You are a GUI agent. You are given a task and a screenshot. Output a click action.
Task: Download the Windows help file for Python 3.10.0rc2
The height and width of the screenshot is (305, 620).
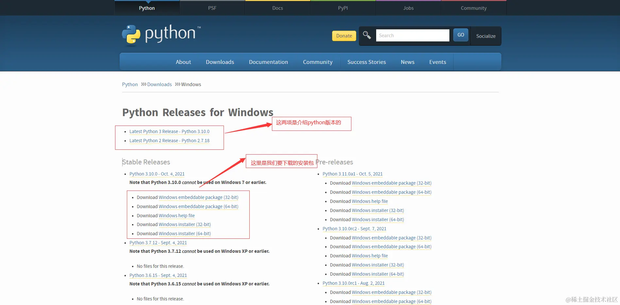[x=370, y=256]
